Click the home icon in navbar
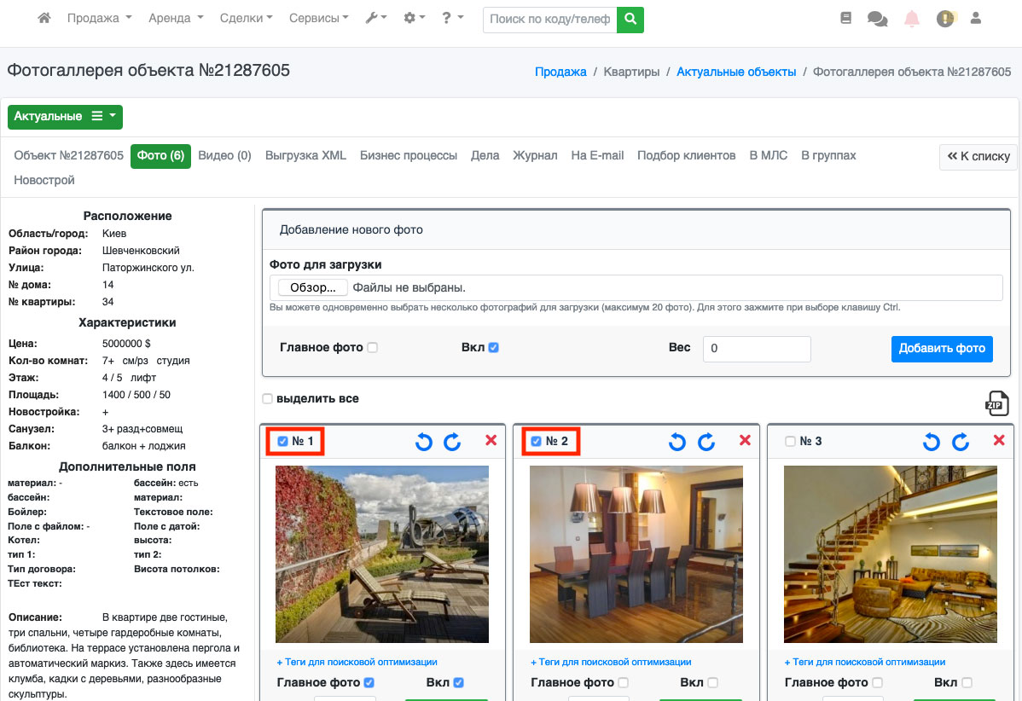Viewport: 1022px width, 701px height. click(x=44, y=18)
